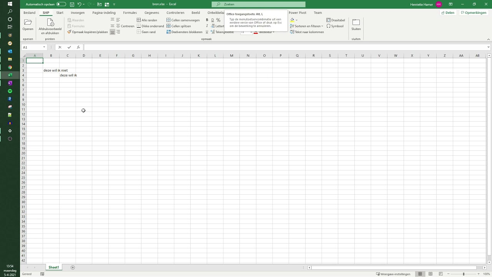This screenshot has height=277, width=492.
Task: Click the undo arrow
Action: point(79,4)
